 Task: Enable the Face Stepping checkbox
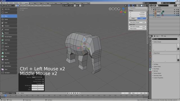tap(43, 79)
